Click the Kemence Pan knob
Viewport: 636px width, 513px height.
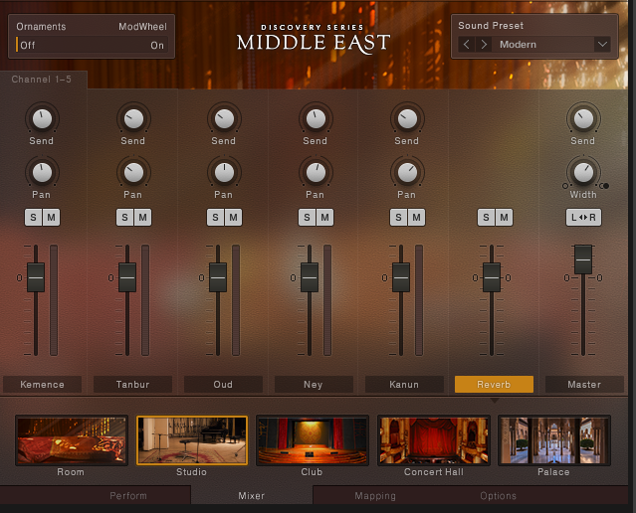(42, 173)
